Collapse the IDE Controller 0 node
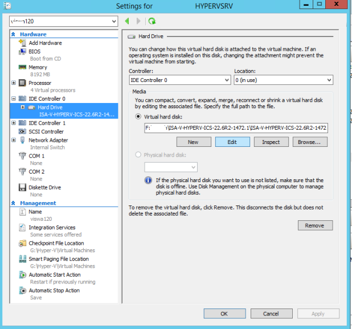Viewport: 352px width, 329px height. (14, 98)
